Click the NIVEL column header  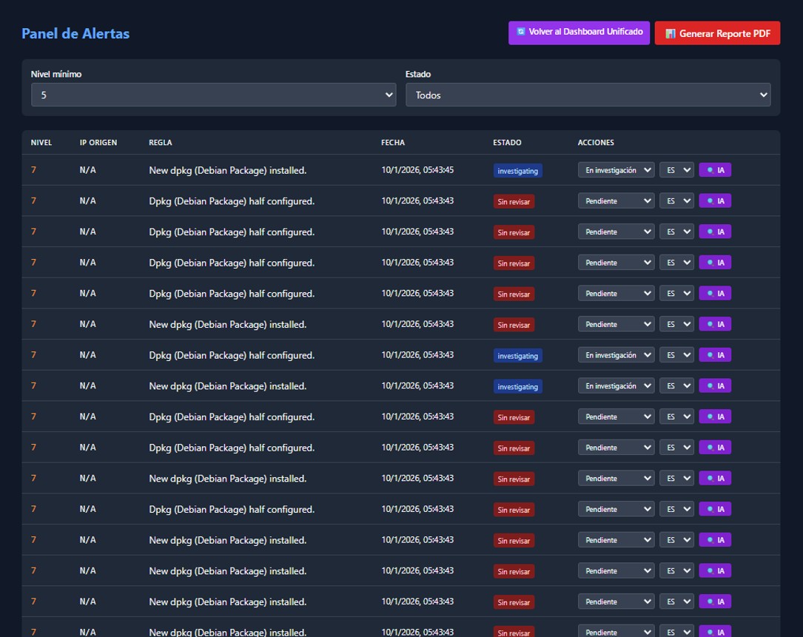click(41, 143)
